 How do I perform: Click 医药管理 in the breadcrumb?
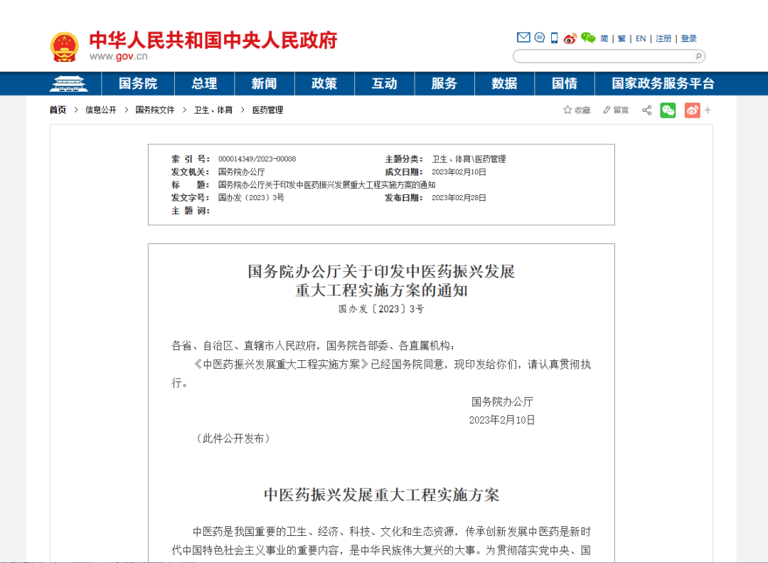tap(267, 110)
